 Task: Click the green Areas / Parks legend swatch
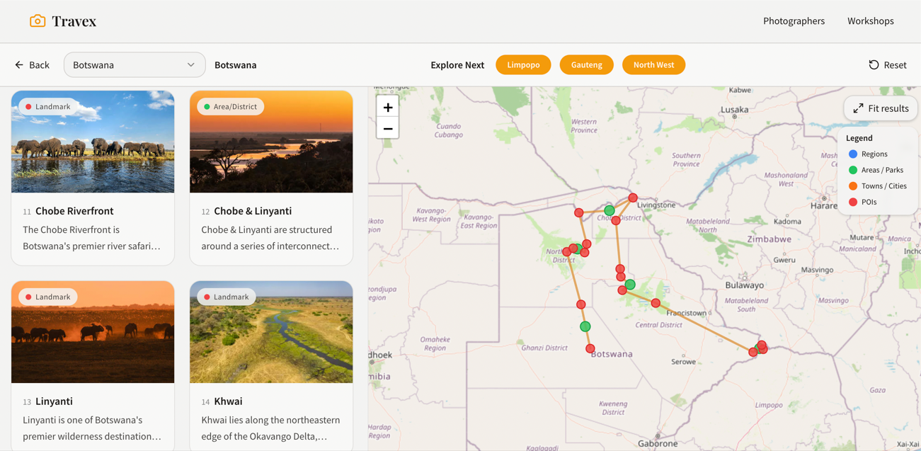(x=853, y=170)
